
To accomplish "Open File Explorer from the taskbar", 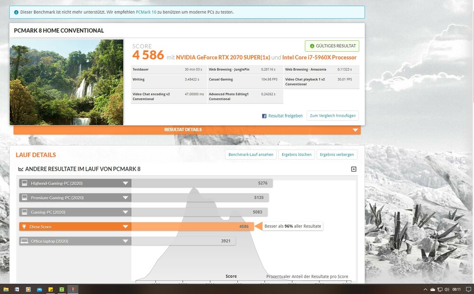I will click(6, 289).
